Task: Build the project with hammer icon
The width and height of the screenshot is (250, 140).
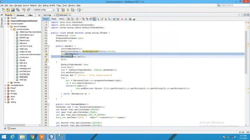Action: 58,10
